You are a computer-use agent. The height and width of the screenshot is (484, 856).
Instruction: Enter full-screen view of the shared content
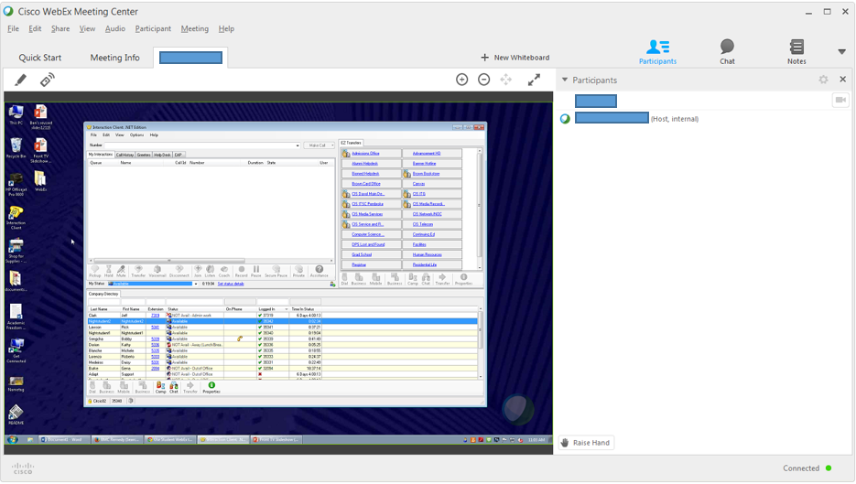(x=534, y=80)
